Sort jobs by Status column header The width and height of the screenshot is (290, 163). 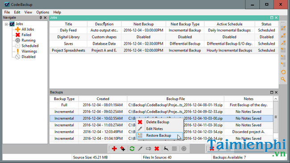coord(266,24)
